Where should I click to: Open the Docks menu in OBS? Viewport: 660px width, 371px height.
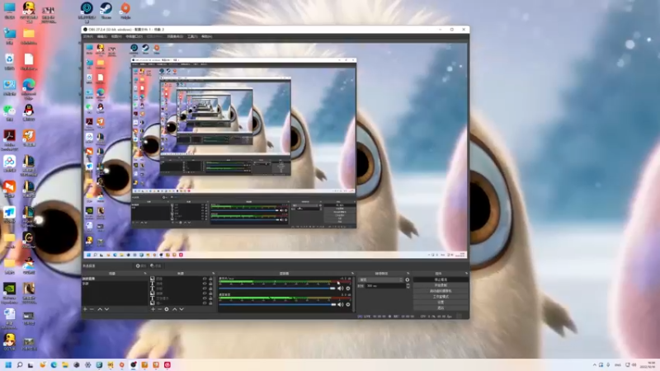point(134,36)
